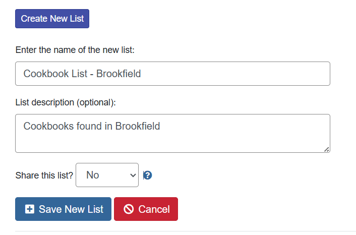Place cursor on "Cookbooks found in Brookfield" text

tap(92, 126)
